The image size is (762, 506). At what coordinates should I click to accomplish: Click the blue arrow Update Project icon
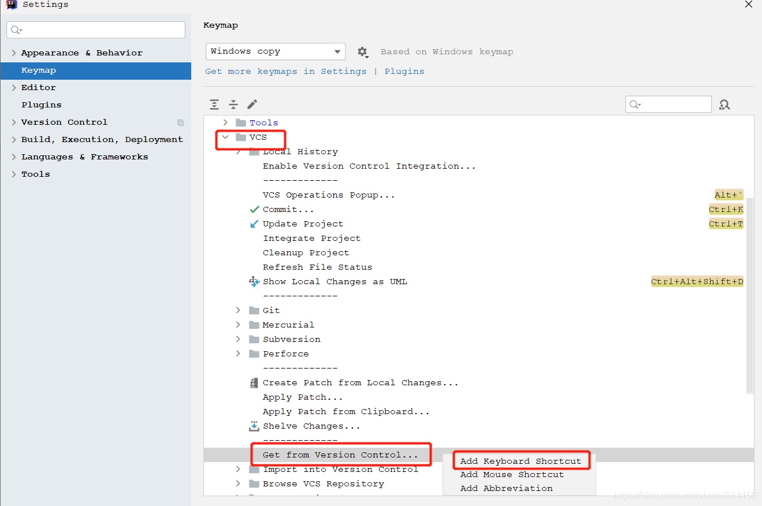coord(254,224)
